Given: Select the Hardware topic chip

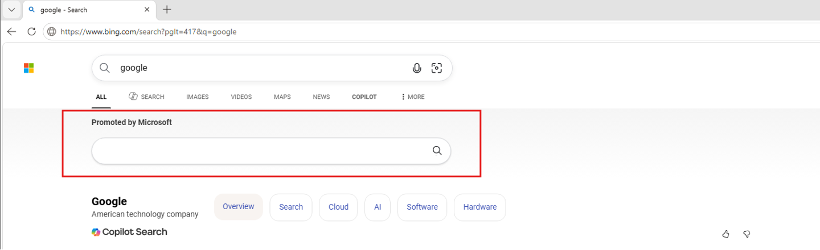Looking at the screenshot, I should pyautogui.click(x=480, y=207).
